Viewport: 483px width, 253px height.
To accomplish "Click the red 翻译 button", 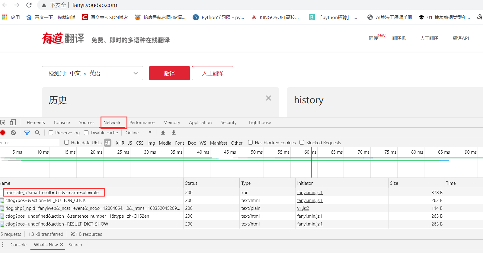I will click(x=169, y=73).
